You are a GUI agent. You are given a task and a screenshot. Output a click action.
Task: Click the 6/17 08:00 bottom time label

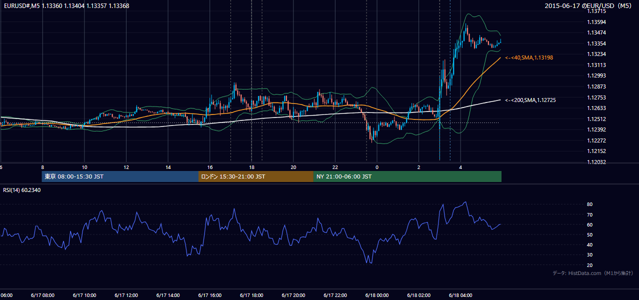42,295
